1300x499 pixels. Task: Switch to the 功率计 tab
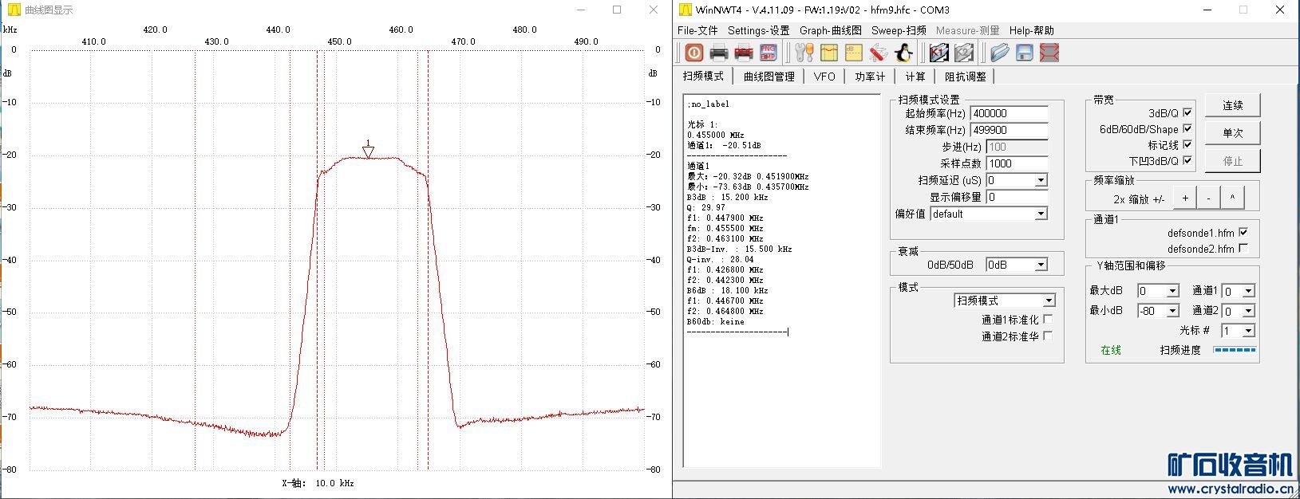[x=870, y=77]
